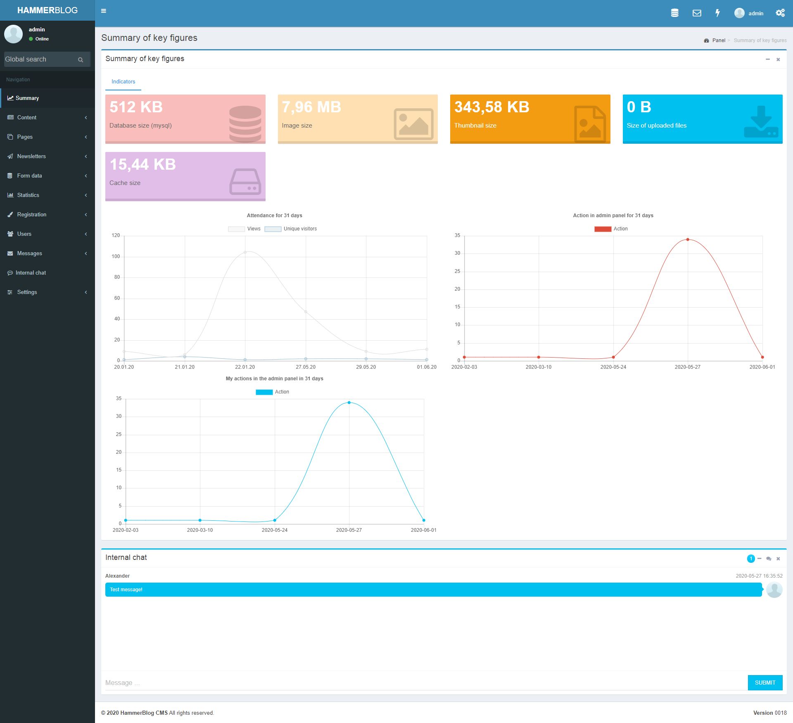This screenshot has height=723, width=793.
Task: Click the Panel breadcrumb link
Action: pyautogui.click(x=718, y=40)
